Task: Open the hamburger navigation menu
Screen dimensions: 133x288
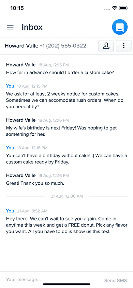Action: point(10,27)
